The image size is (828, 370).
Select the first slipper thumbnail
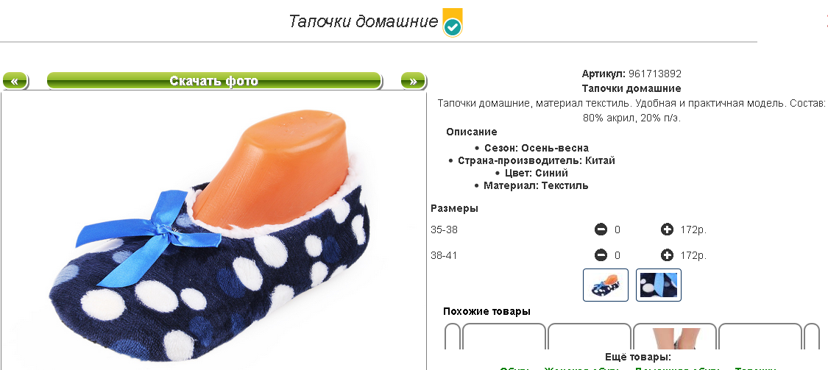pos(606,285)
